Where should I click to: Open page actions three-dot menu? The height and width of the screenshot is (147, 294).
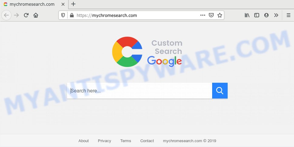click(203, 15)
